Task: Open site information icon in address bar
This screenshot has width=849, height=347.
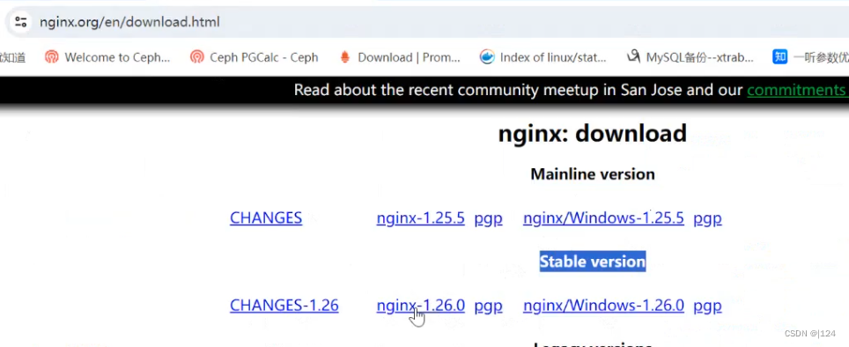Action: tap(20, 22)
